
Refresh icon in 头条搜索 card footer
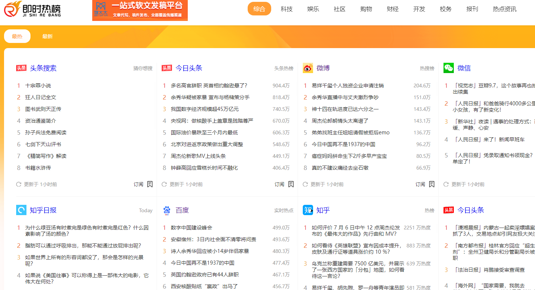pos(19,184)
